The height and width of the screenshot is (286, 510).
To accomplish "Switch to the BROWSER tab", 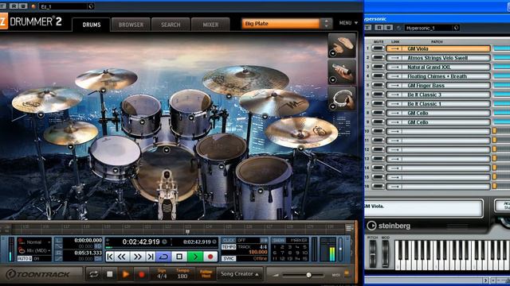I will click(131, 25).
